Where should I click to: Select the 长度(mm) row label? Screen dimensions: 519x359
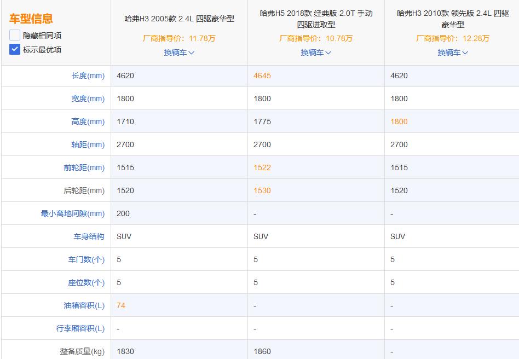pyautogui.click(x=88, y=76)
